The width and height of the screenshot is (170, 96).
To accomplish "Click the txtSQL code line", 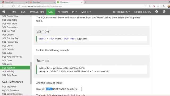I will (74, 71).
